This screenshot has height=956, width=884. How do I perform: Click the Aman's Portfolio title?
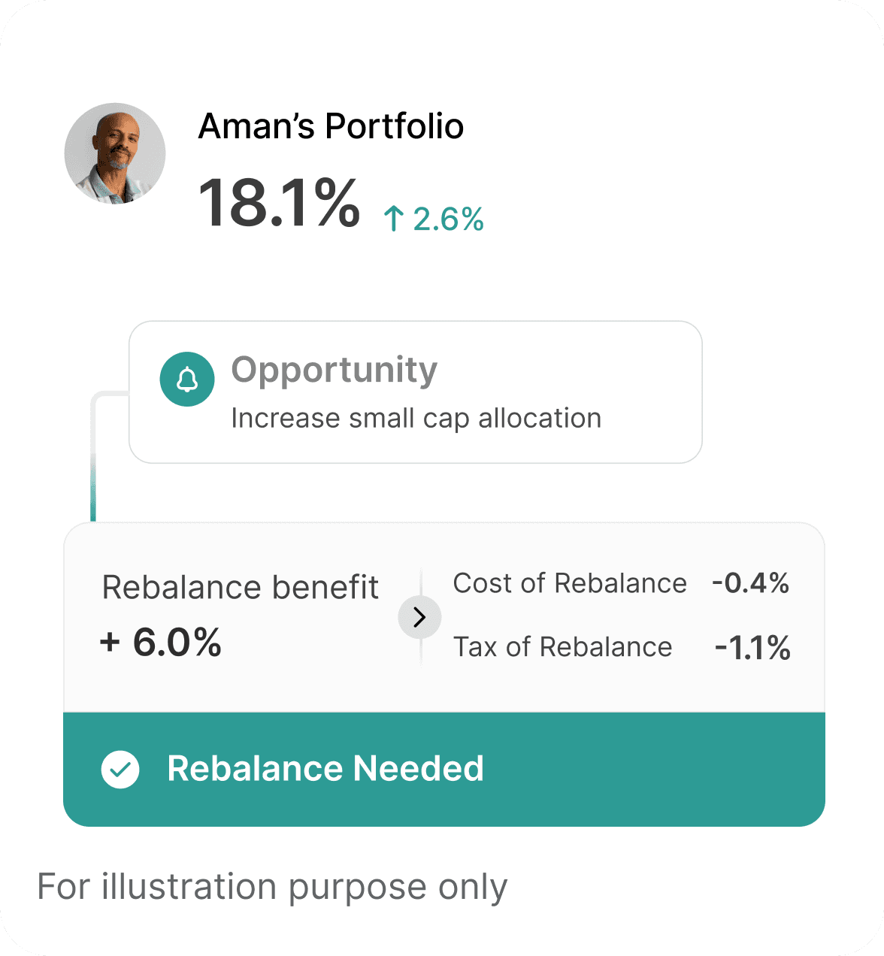[331, 126]
